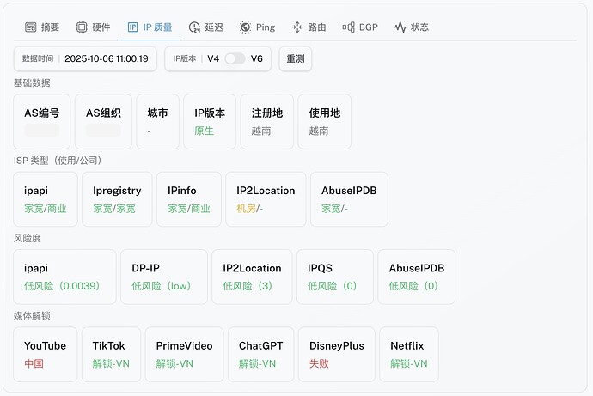Viewport: 593px width, 396px height.
Task: Click the ChatGPT 解锁-VN card
Action: [x=261, y=355]
